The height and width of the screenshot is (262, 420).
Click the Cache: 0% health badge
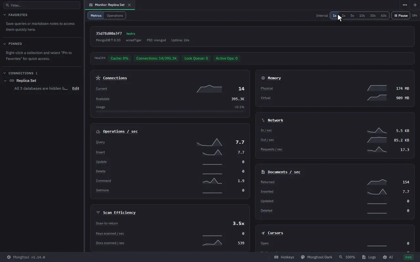[x=119, y=58]
